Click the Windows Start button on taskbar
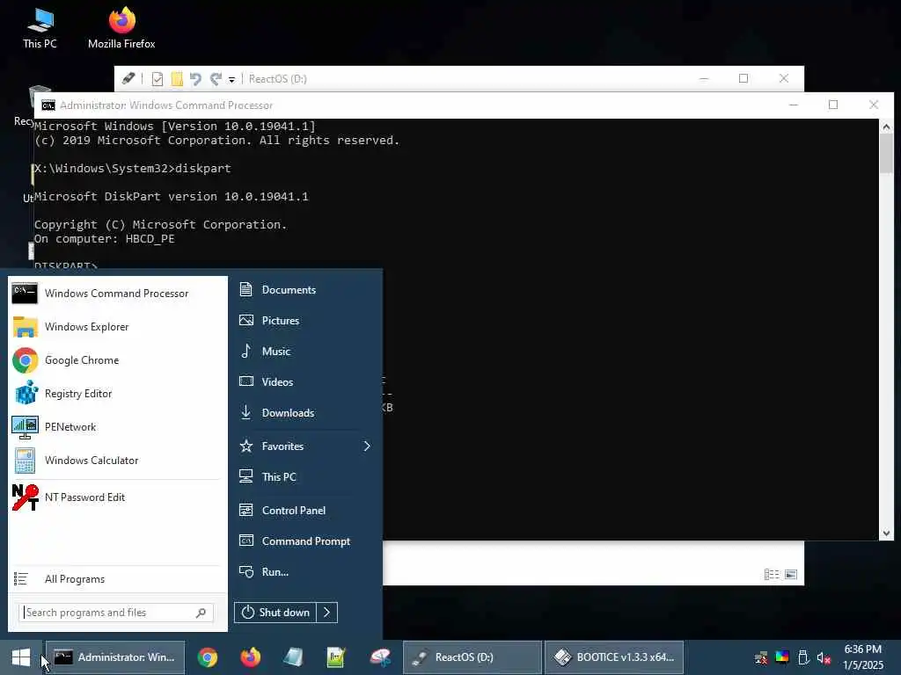This screenshot has height=675, width=901. [x=21, y=657]
